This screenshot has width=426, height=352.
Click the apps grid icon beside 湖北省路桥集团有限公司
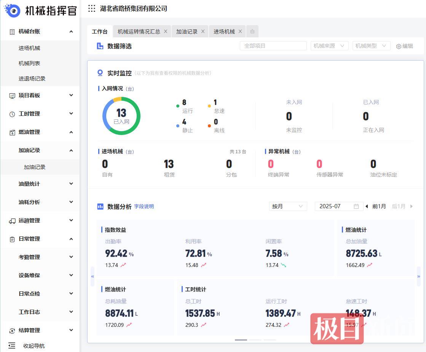coord(91,8)
